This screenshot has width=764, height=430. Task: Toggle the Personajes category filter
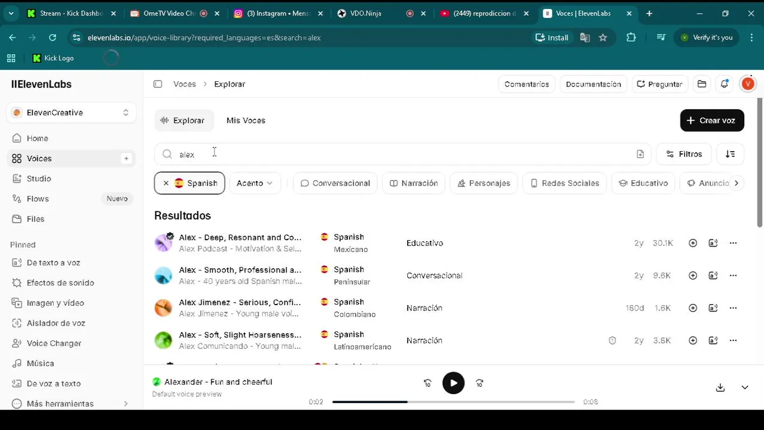[484, 183]
